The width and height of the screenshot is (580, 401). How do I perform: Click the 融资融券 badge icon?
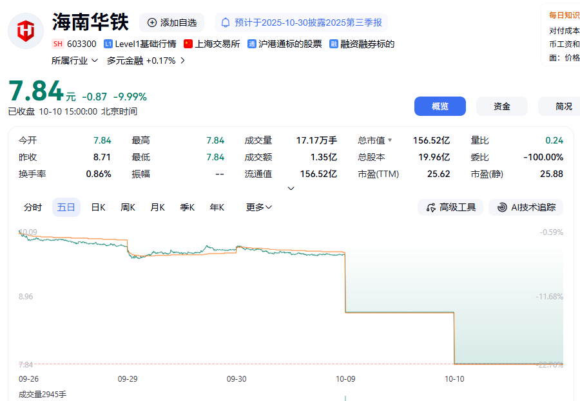tap(334, 44)
